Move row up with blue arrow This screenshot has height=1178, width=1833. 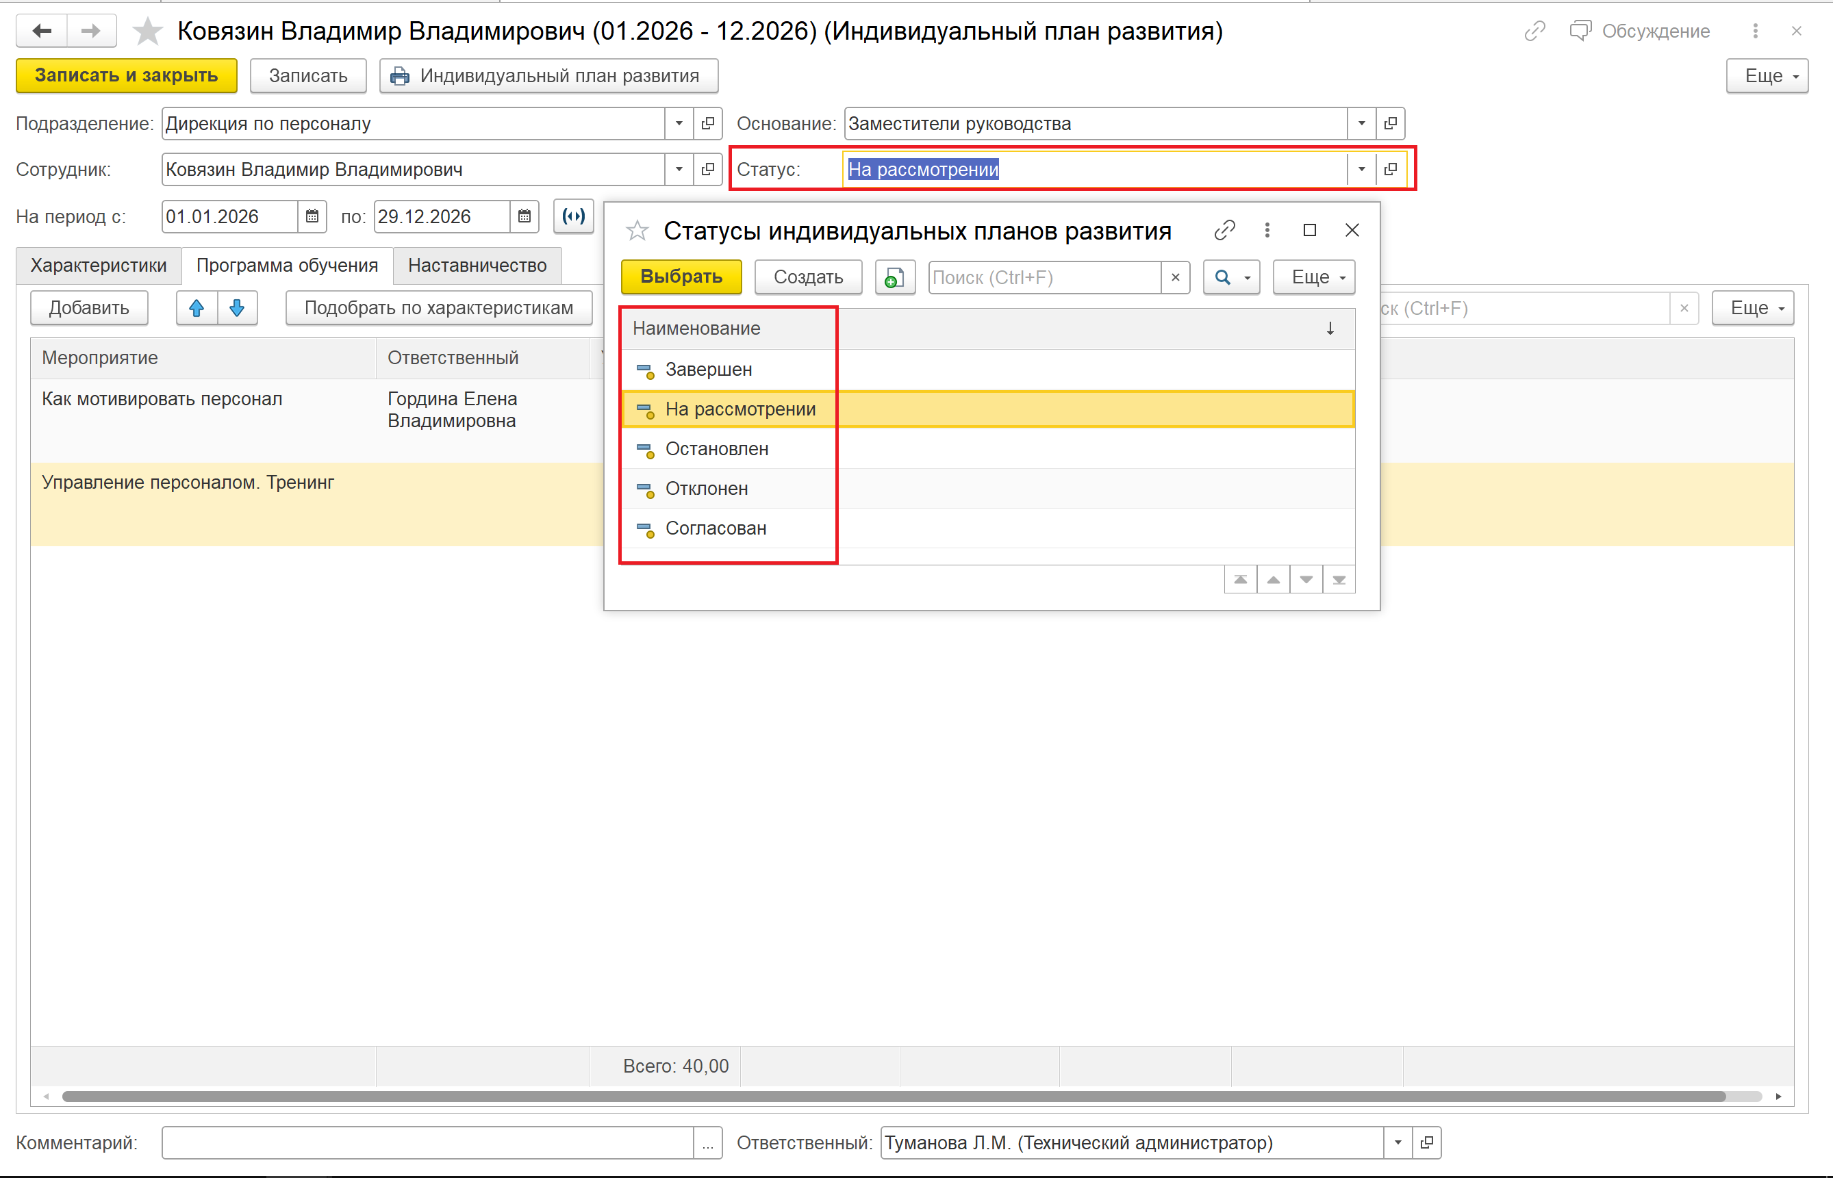pos(197,308)
